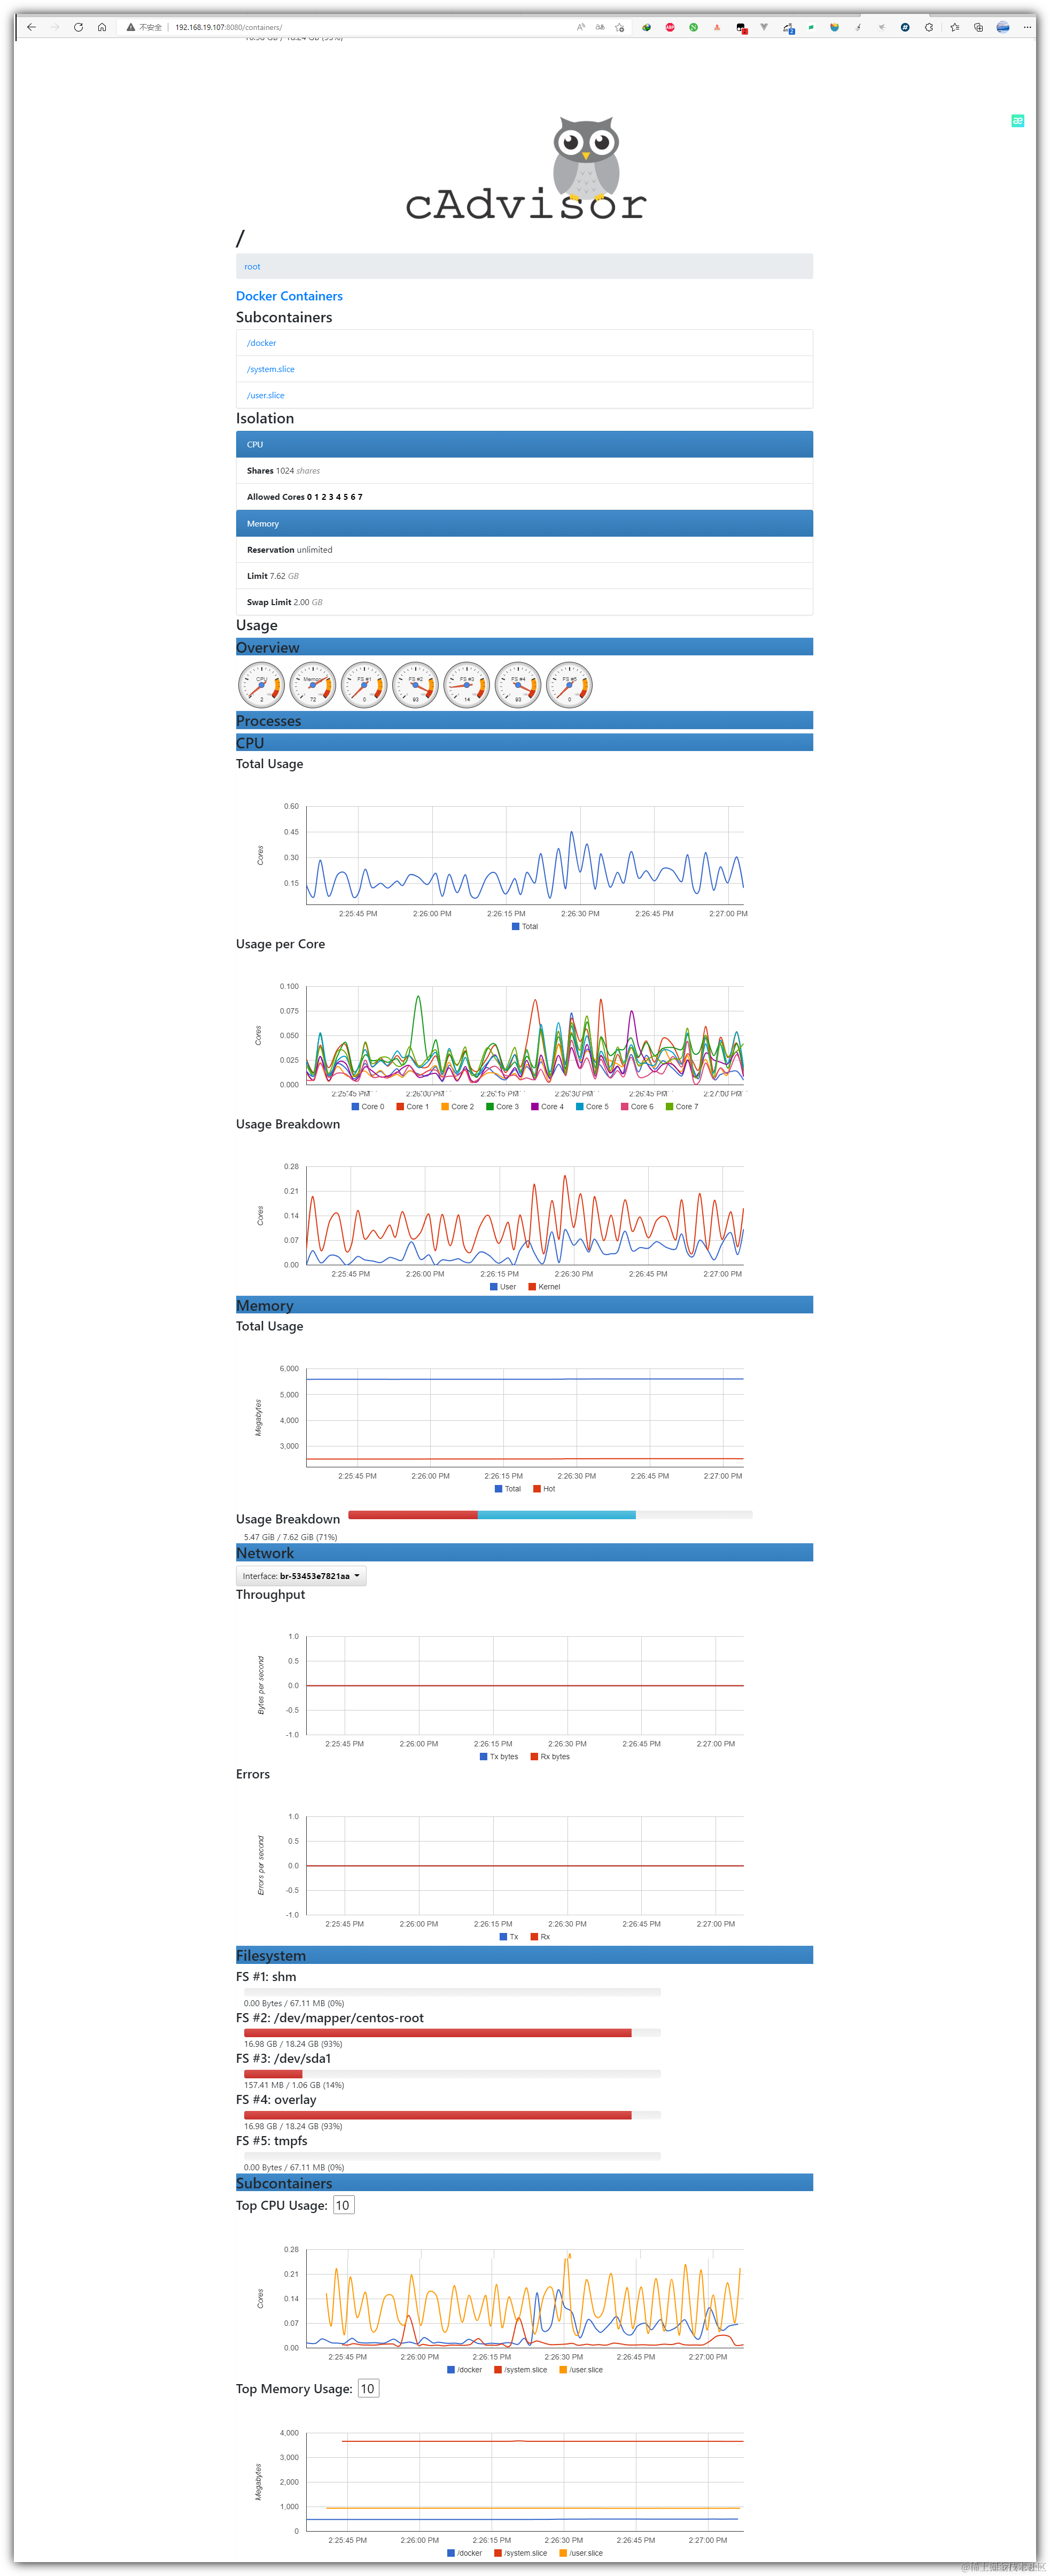
Task: Open the Docker Containers link
Action: click(289, 296)
